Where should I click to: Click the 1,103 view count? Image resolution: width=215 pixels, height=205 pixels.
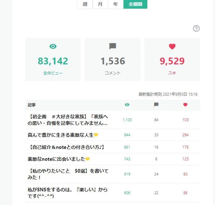(127, 120)
